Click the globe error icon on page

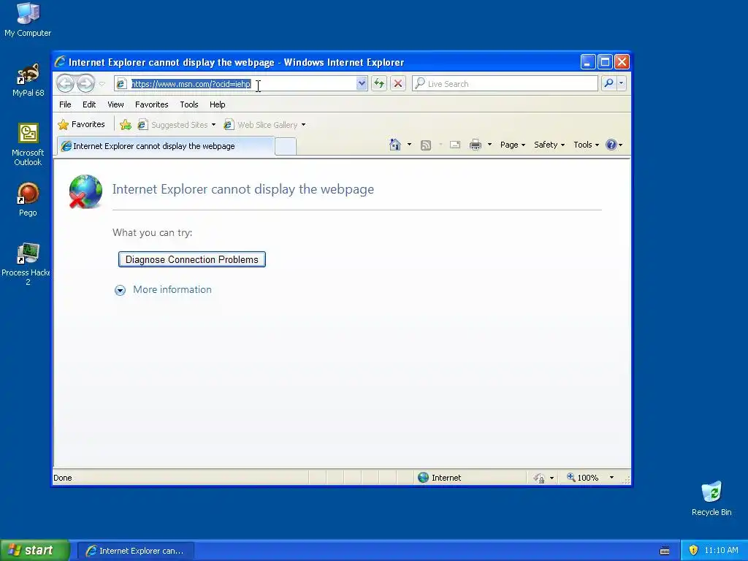85,192
